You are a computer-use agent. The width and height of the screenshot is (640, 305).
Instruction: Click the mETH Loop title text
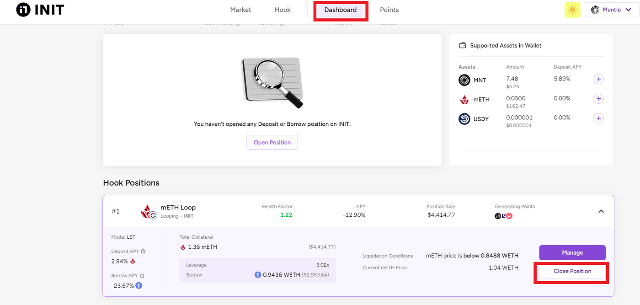point(178,208)
